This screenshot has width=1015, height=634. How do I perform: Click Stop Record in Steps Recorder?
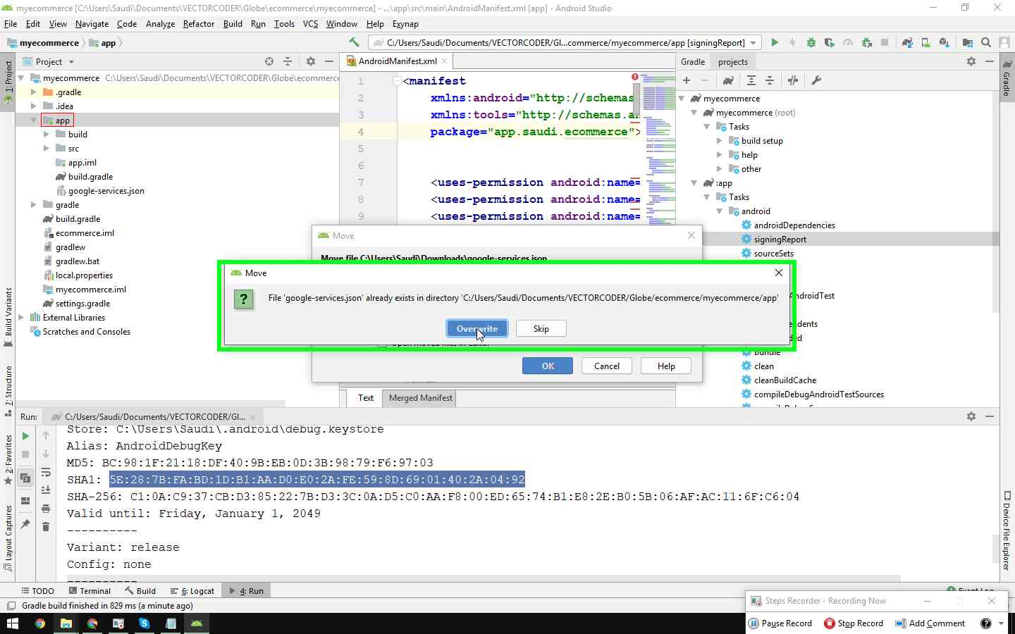pyautogui.click(x=854, y=623)
